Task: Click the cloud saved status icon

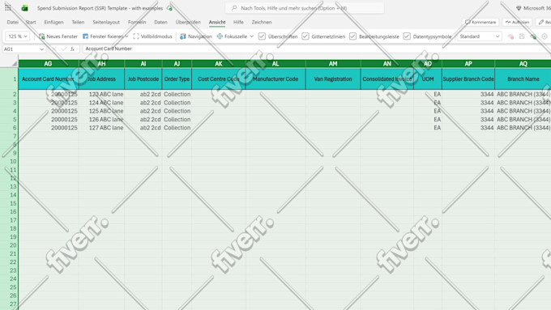Action: pyautogui.click(x=169, y=8)
